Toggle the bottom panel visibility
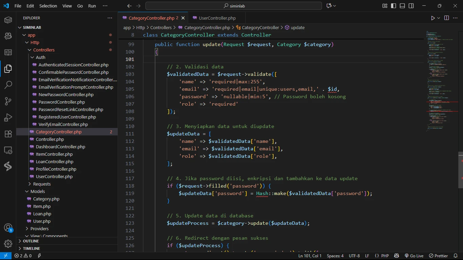Screen dimensions: 463x260 point(402,6)
